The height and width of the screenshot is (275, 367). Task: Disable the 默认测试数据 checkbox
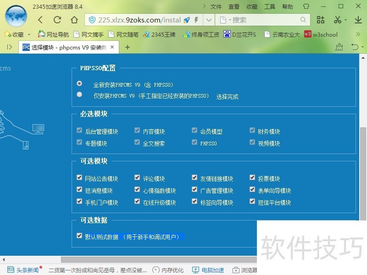tap(80, 236)
